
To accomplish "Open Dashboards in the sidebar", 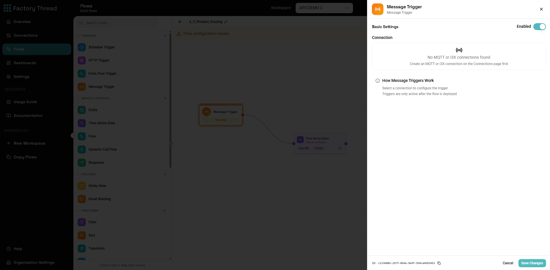I will (37, 63).
